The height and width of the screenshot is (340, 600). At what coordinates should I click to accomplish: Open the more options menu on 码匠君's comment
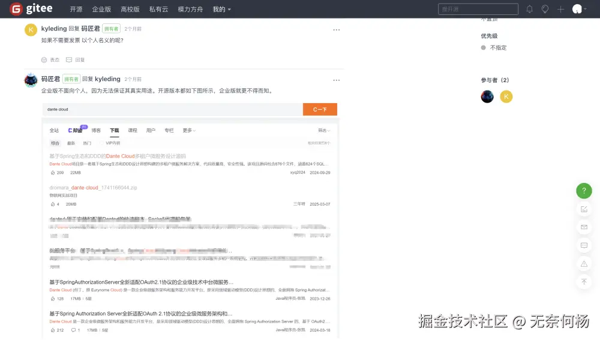(337, 80)
